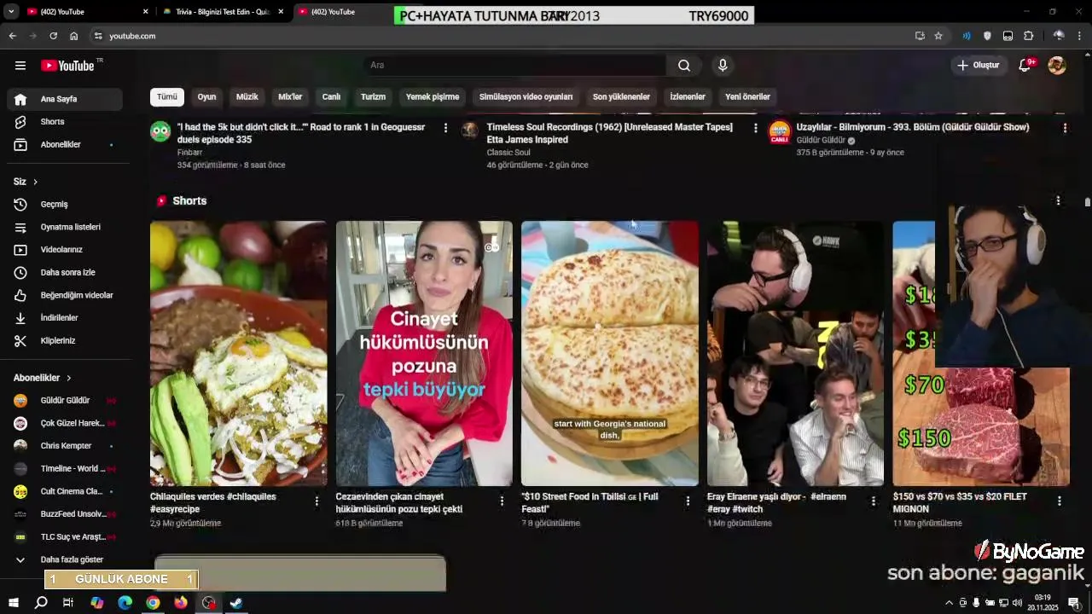Switch to the Trivia - Bilginizi Test Edin tab
The height and width of the screenshot is (614, 1092).
click(x=222, y=12)
